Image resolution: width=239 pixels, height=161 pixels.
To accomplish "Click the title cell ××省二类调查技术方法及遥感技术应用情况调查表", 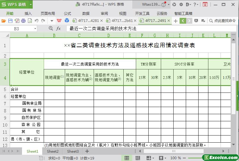I will click(129, 45).
